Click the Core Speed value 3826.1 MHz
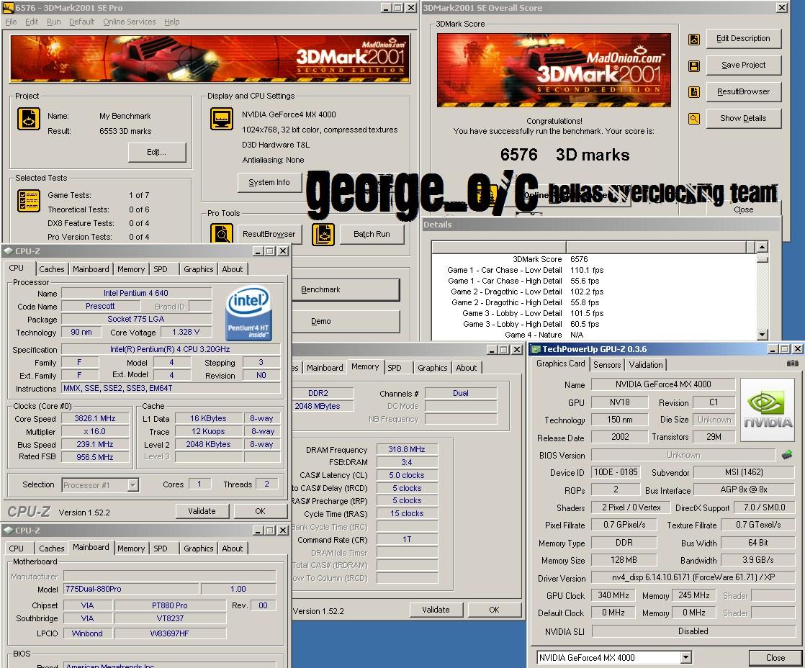Screen dimensions: 805x668 coord(95,418)
